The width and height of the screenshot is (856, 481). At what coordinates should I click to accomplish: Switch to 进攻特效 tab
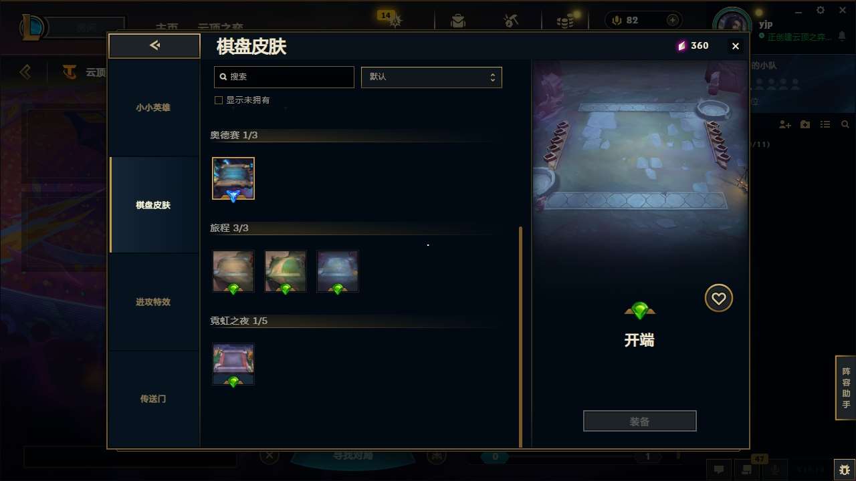(154, 302)
